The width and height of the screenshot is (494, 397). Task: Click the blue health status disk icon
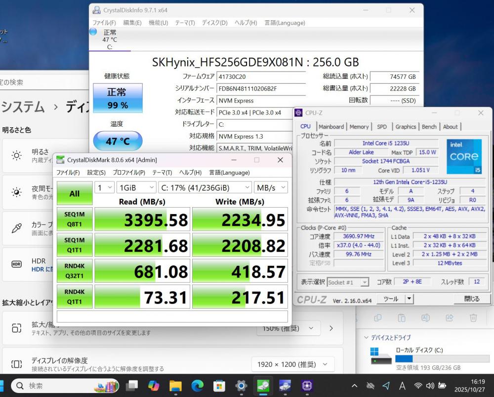93,32
